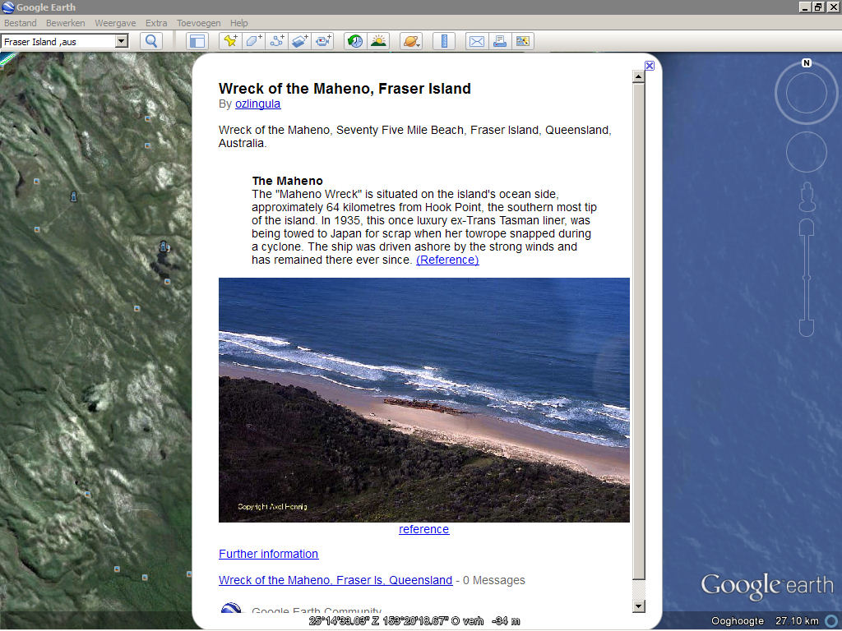Click the balloon vertical scrollbar track
This screenshot has width=842, height=631.
pyautogui.click(x=638, y=341)
